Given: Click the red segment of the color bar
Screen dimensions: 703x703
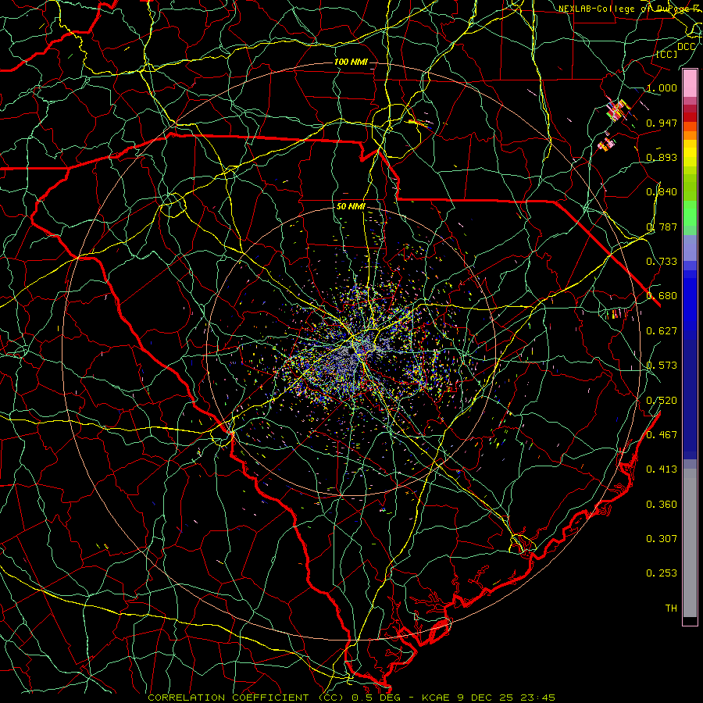Looking at the screenshot, I should [690, 117].
